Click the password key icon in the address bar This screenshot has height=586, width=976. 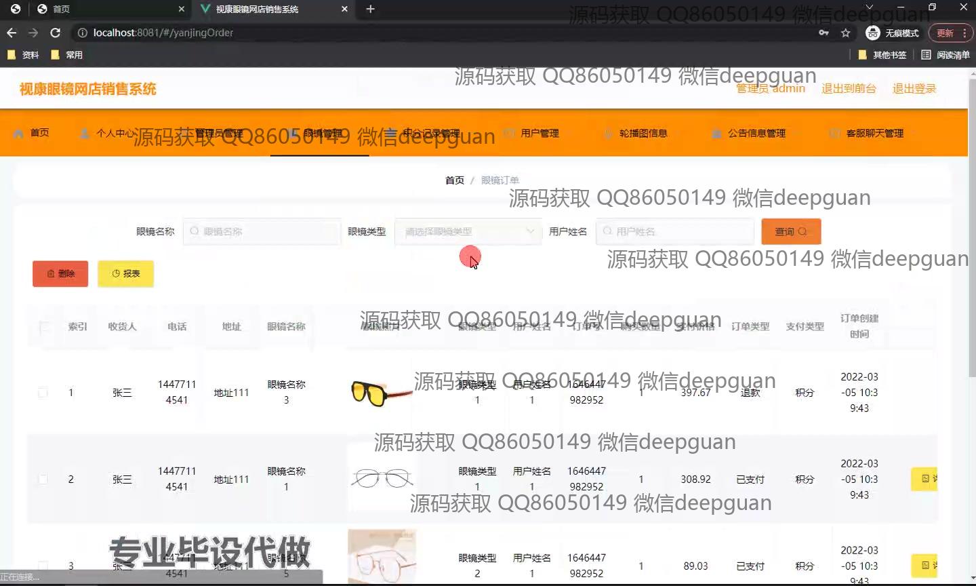pos(823,33)
